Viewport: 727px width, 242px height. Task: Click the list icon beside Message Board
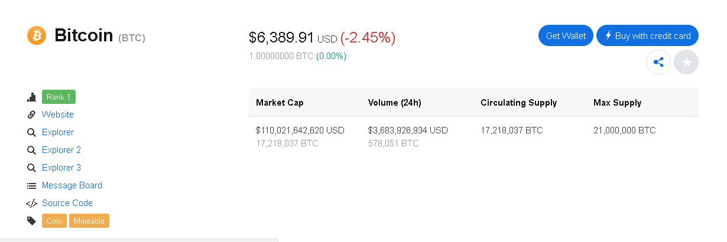point(32,185)
